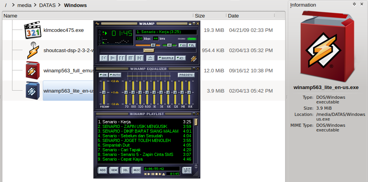Screen dimensions: 368x182
Task: Click the red winamp563_full box icon
Action: coord(33,70)
